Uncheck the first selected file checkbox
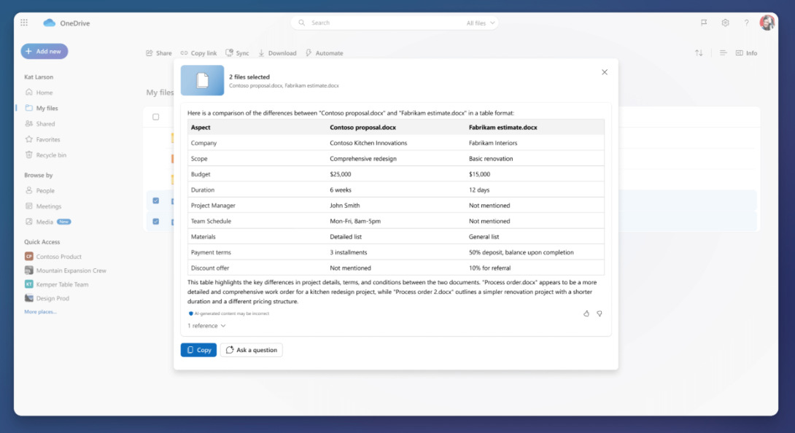This screenshot has height=433, width=795. (155, 200)
